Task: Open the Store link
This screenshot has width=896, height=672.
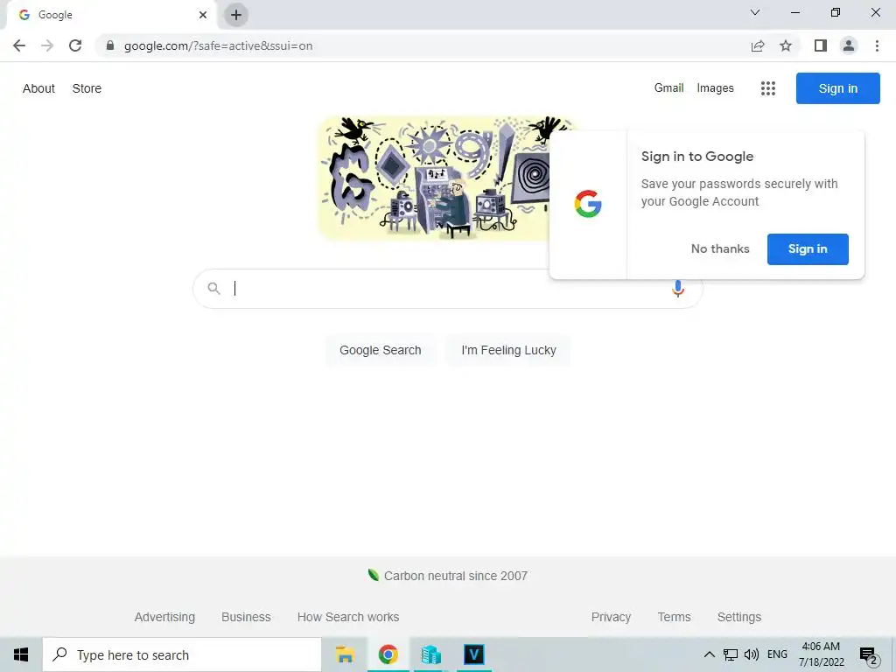Action: coord(87,88)
